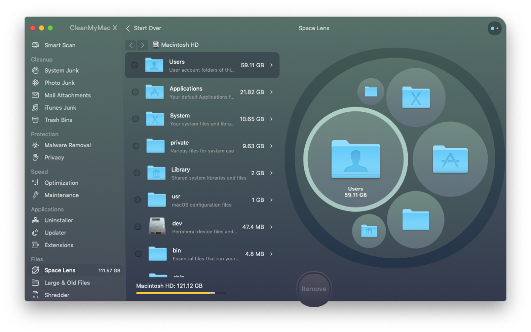Click the Extensions puzzle icon
Viewport: 531px width, 332px height.
35,245
